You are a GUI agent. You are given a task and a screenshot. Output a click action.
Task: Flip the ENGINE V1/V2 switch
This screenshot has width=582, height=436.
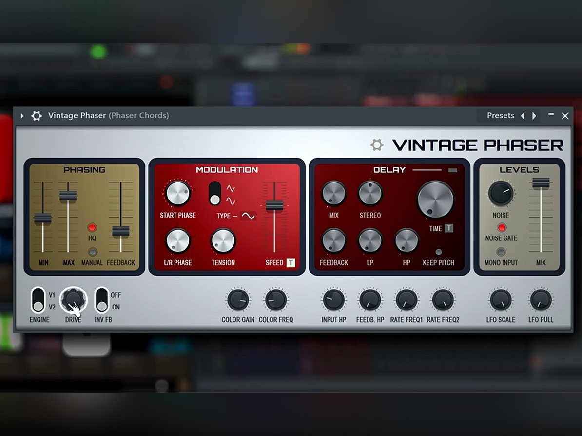point(38,300)
